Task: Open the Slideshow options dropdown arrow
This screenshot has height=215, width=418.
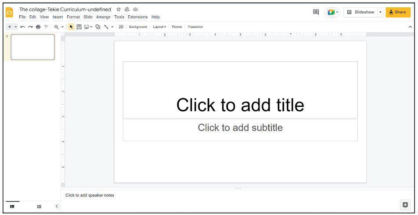Action: click(380, 12)
